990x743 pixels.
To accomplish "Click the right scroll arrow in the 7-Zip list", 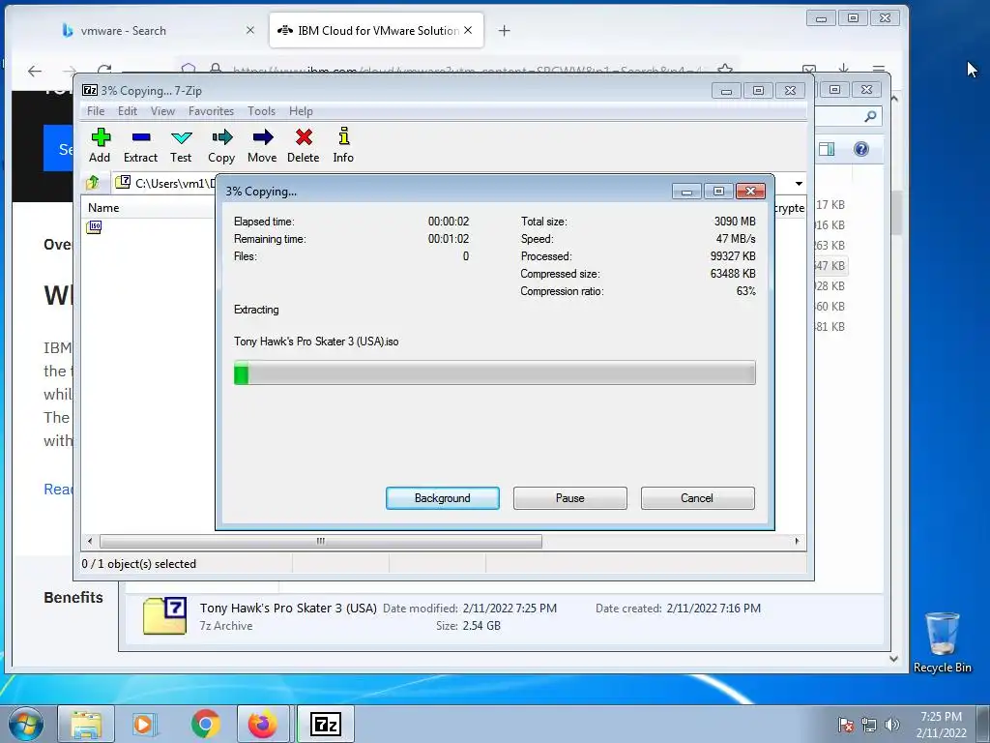I will coord(797,541).
